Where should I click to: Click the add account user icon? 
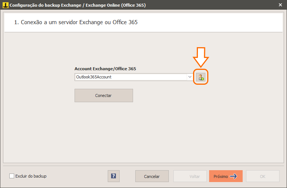tap(201, 77)
